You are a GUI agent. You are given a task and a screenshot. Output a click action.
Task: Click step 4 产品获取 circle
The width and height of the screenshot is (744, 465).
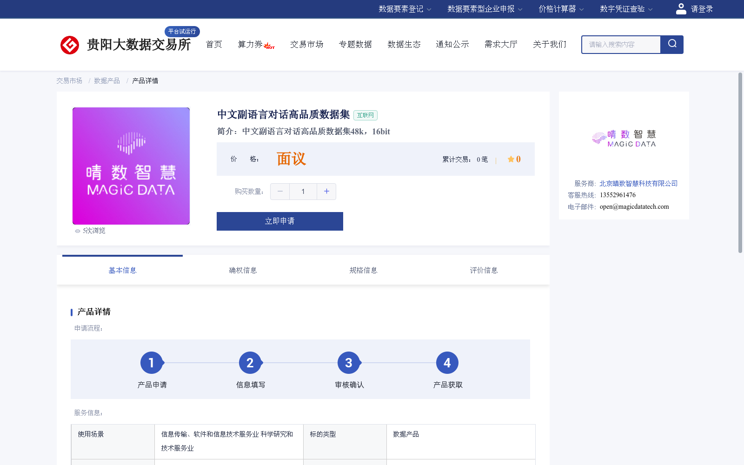(x=447, y=363)
